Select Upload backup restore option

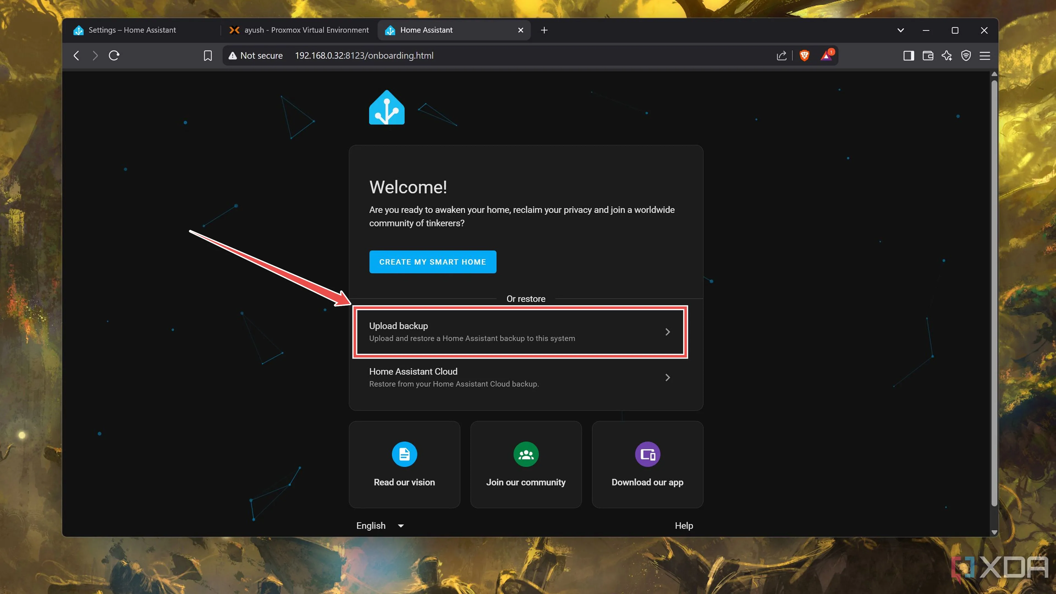coord(519,332)
